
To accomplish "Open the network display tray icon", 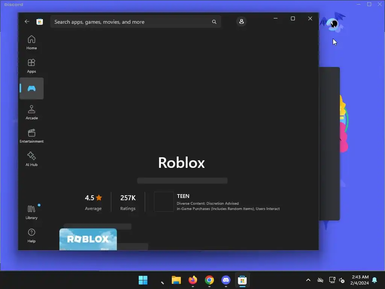I will click(332, 280).
